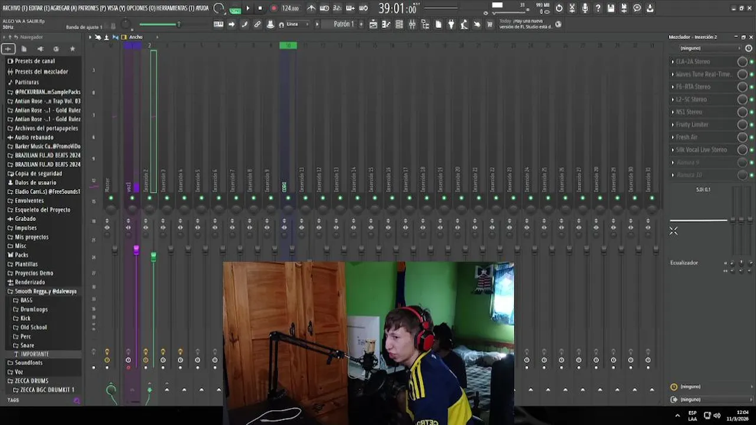The height and width of the screenshot is (425, 756).
Task: Open the mixer output (ninguno) selector at bottom
Action: [712, 400]
